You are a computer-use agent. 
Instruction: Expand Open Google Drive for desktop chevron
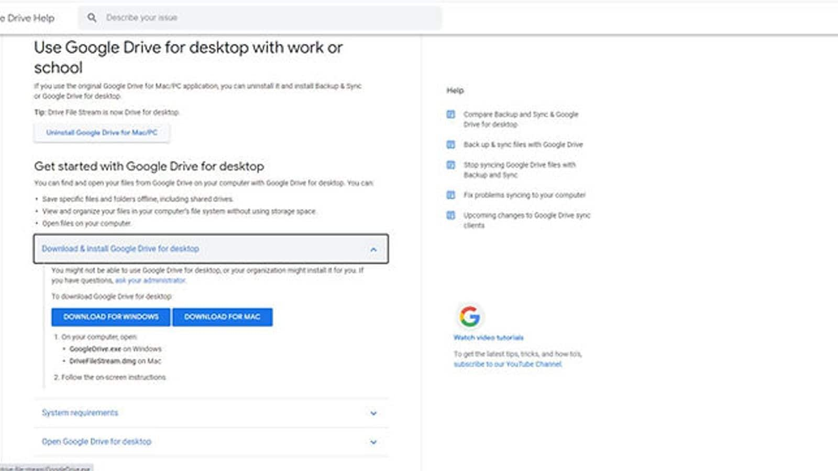[x=373, y=442]
